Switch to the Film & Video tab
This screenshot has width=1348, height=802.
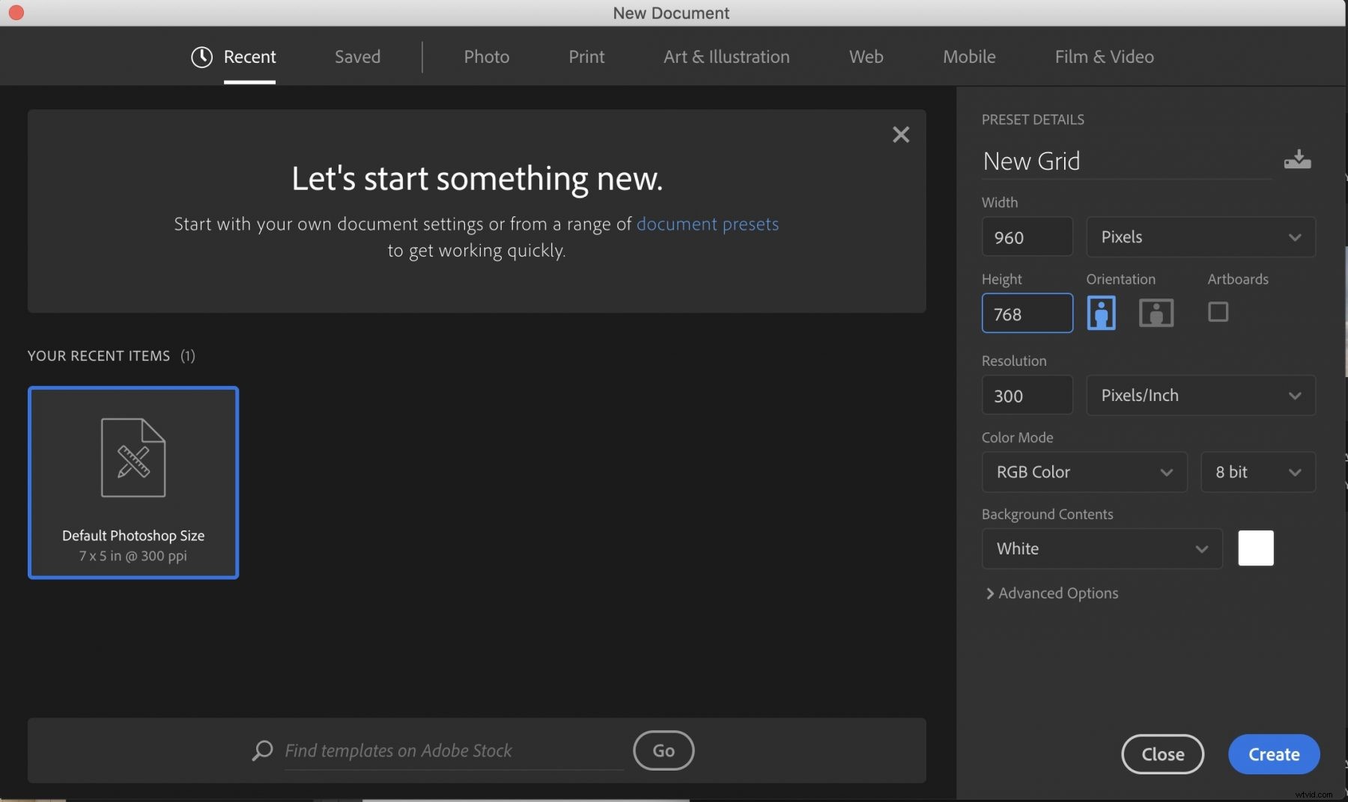[x=1104, y=57]
